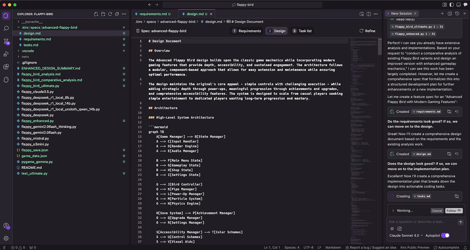Screen dimensions: 470x250
Task: Create a new folder in Explorer
Action: pos(103,14)
